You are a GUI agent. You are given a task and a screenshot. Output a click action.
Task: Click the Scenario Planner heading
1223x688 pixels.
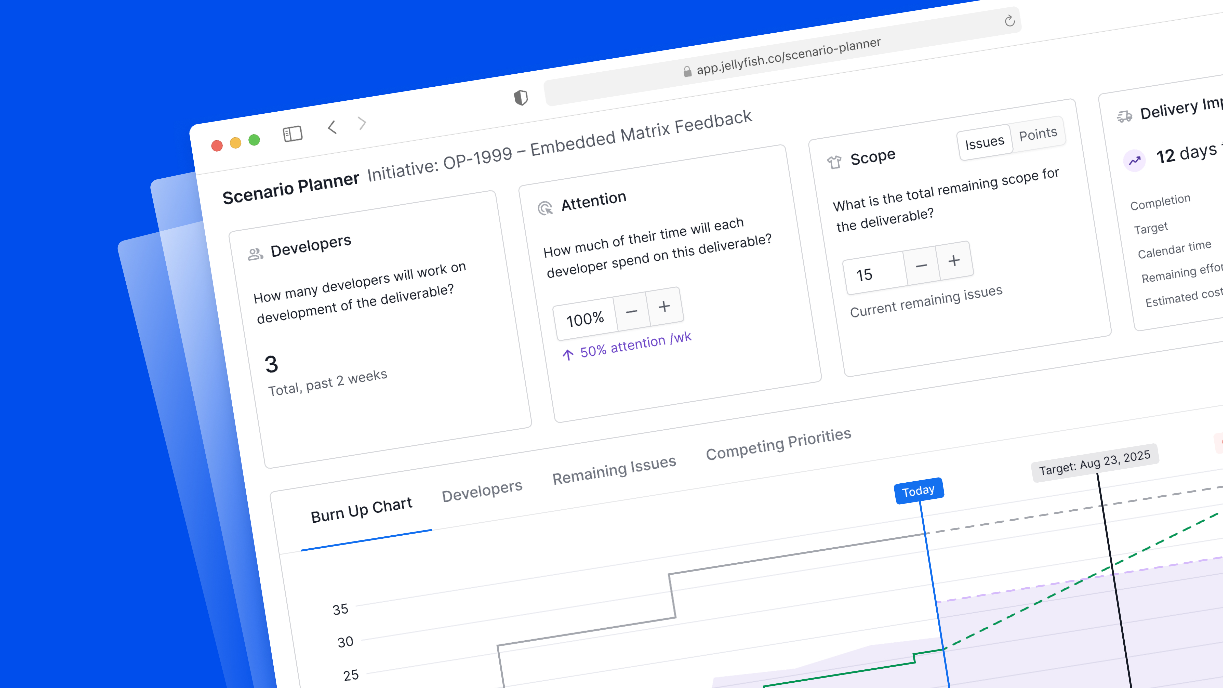(290, 189)
